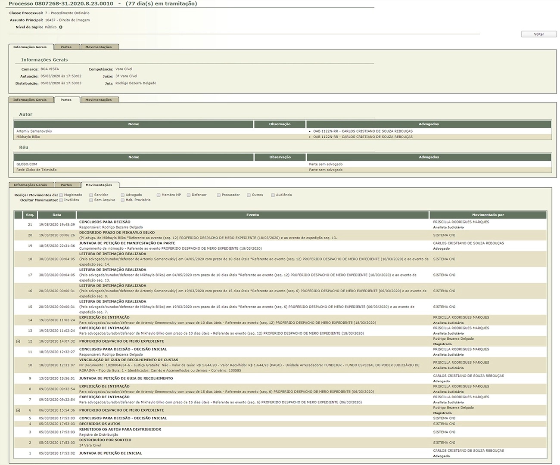Check the Servidor highlight checkbox

point(91,195)
